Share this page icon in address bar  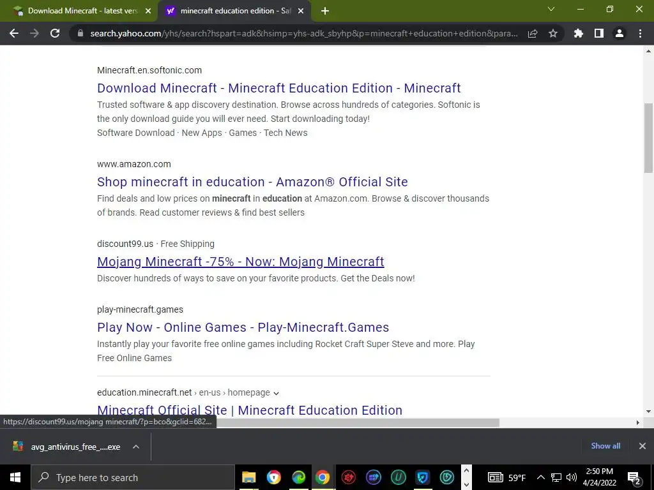coord(533,33)
